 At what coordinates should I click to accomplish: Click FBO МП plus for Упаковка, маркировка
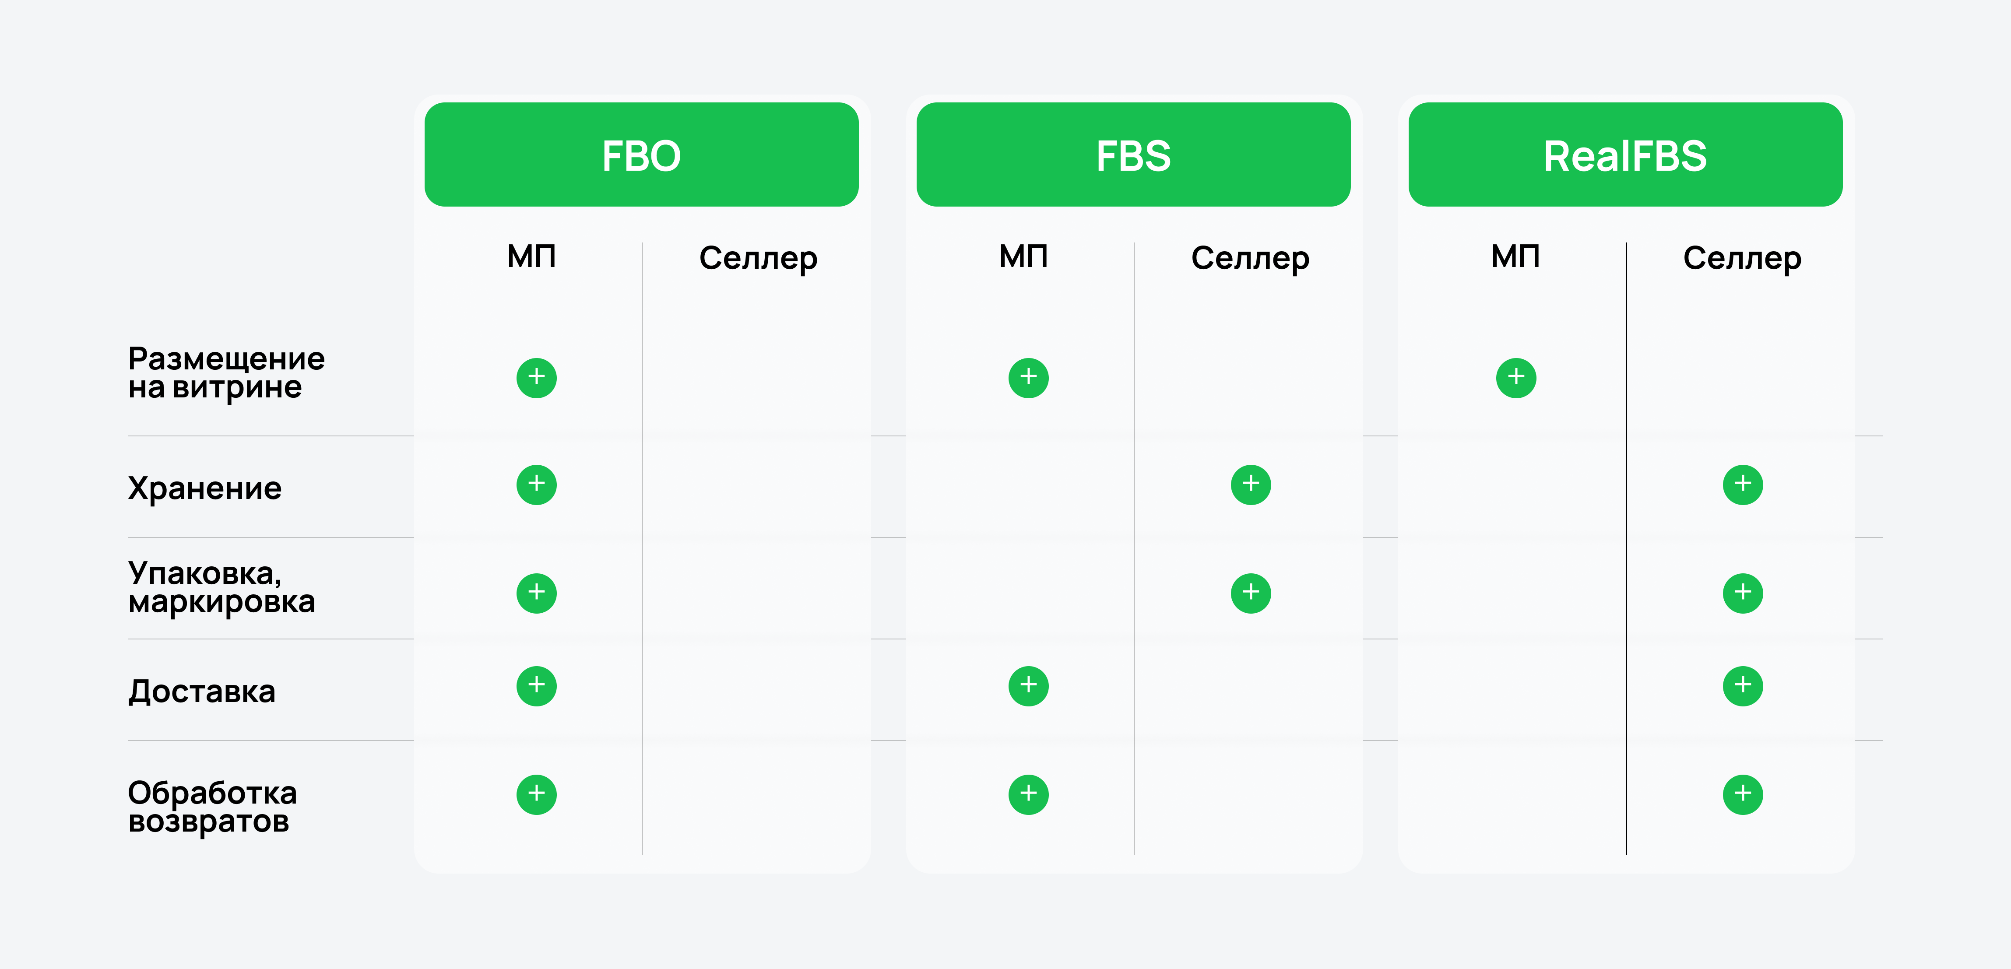tap(536, 593)
